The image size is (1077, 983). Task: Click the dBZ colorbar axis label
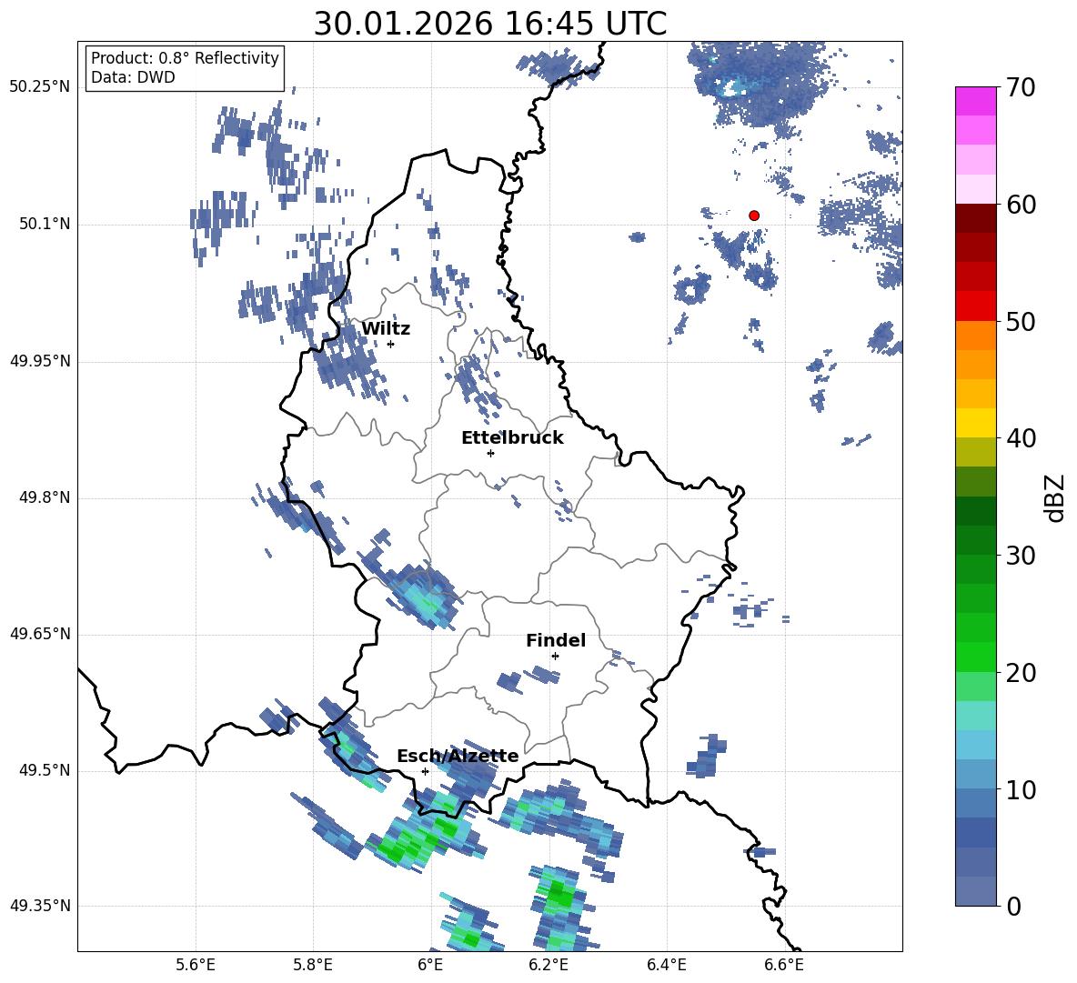pyautogui.click(x=1055, y=497)
